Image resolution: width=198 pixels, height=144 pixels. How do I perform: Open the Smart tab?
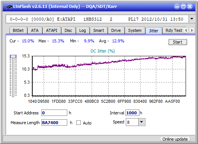[98, 30]
